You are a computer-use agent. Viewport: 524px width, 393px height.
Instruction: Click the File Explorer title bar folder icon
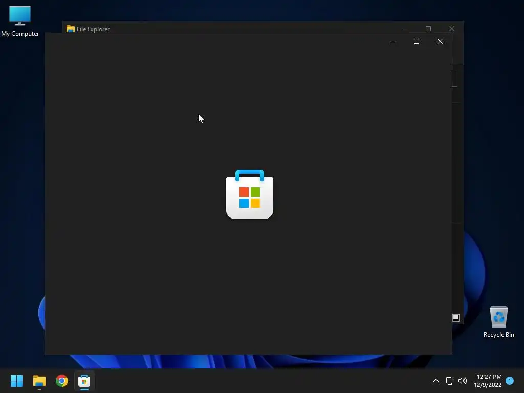(x=70, y=29)
